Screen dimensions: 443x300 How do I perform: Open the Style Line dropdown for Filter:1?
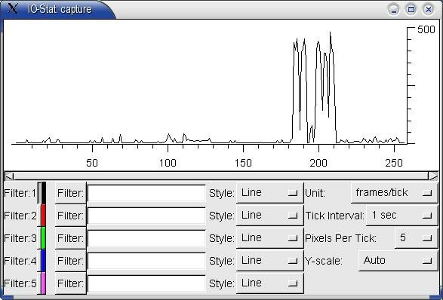coord(270,193)
